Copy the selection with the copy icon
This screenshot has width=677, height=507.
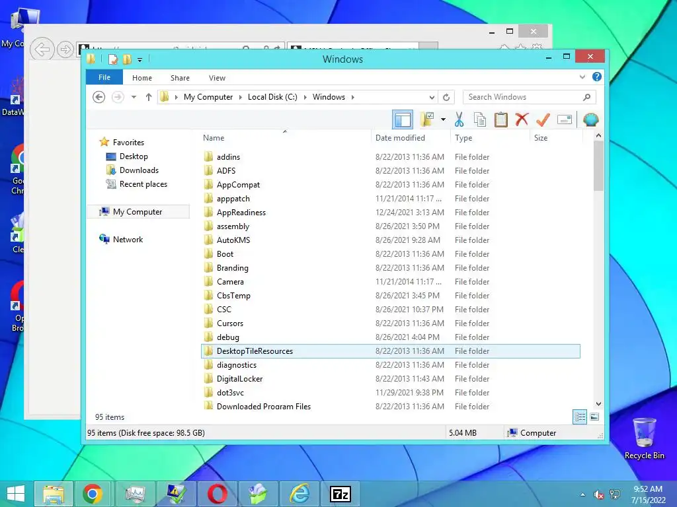(480, 119)
